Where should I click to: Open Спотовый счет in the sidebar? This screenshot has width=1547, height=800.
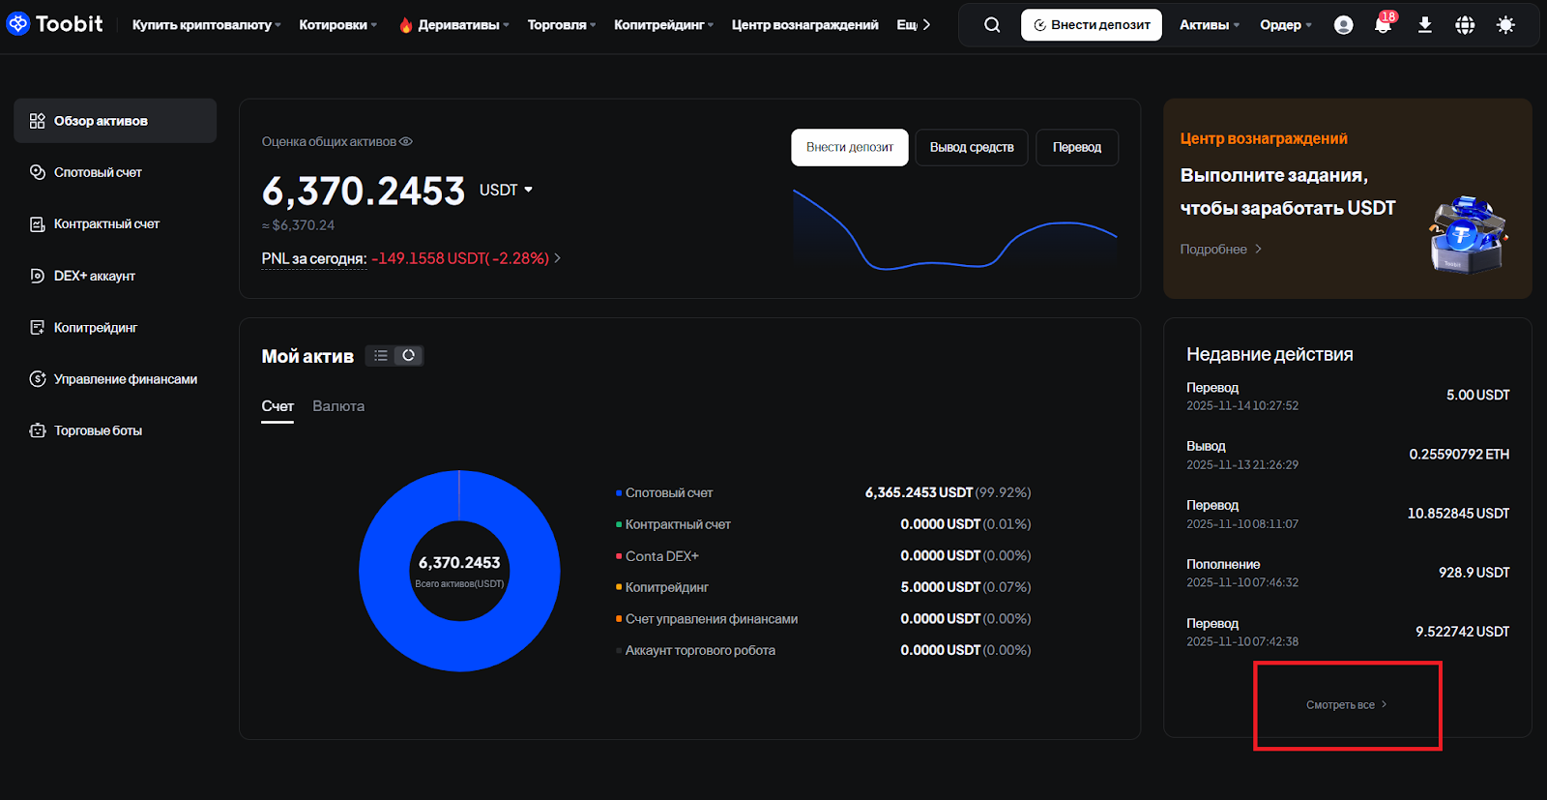98,172
